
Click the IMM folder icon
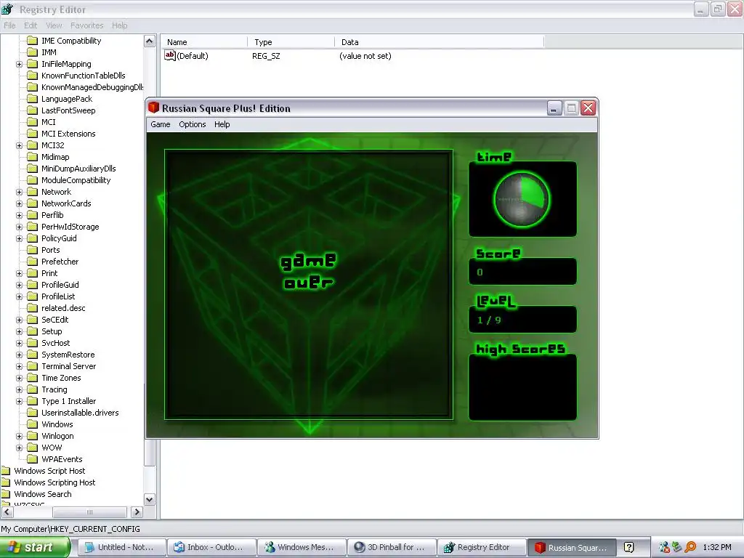(32, 52)
